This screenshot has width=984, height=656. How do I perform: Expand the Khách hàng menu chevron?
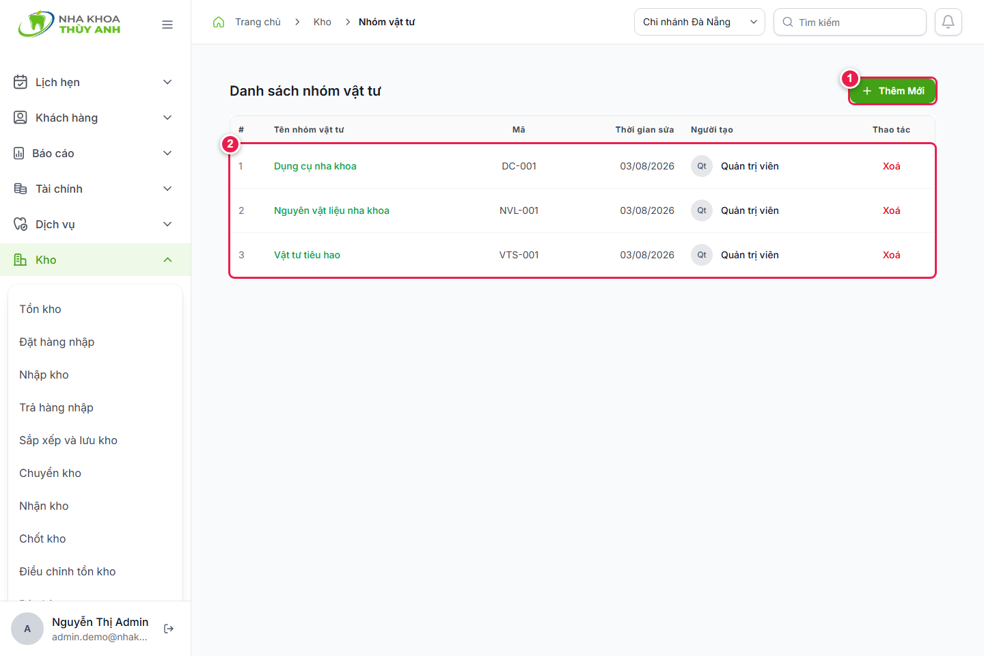click(167, 118)
